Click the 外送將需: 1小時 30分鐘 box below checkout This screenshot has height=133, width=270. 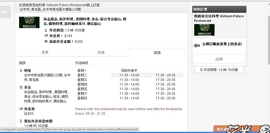coord(219,70)
